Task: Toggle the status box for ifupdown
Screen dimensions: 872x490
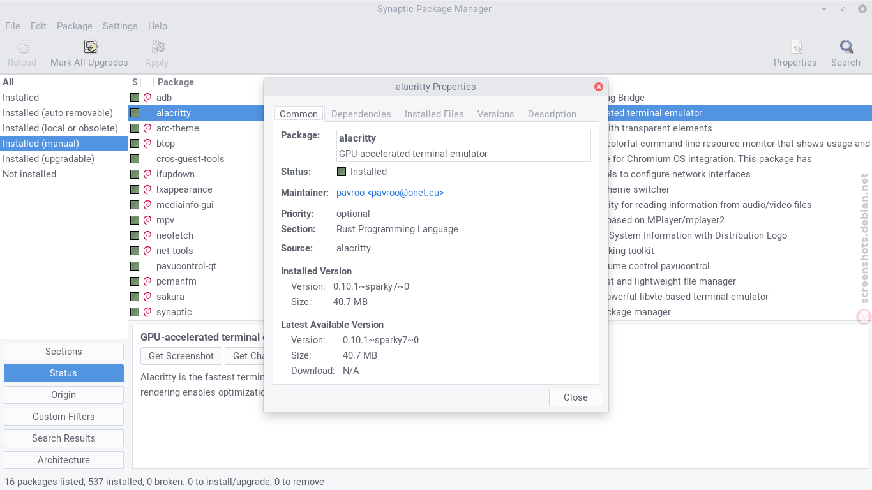Action: 135,174
